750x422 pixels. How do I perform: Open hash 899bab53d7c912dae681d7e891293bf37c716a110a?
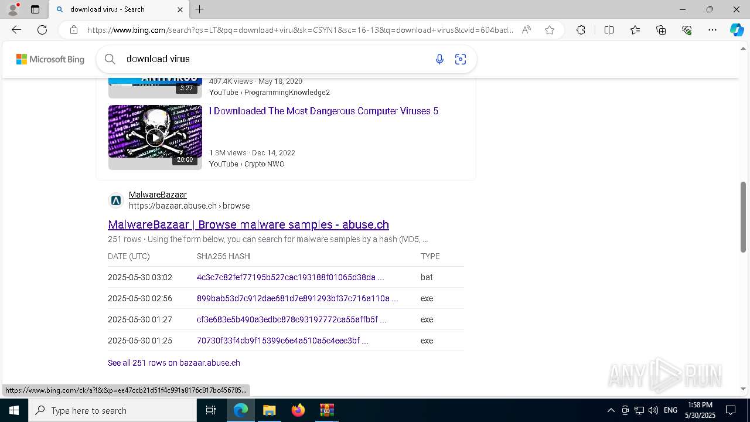click(x=297, y=298)
